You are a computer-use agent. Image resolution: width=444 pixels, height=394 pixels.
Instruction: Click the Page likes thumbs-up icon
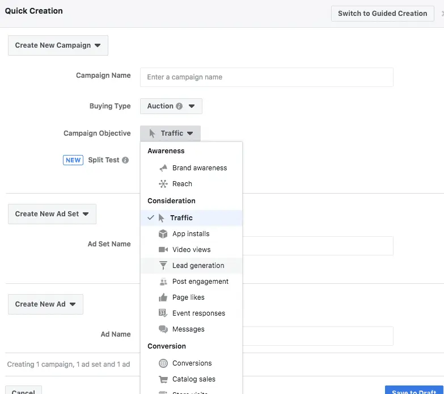tap(163, 297)
